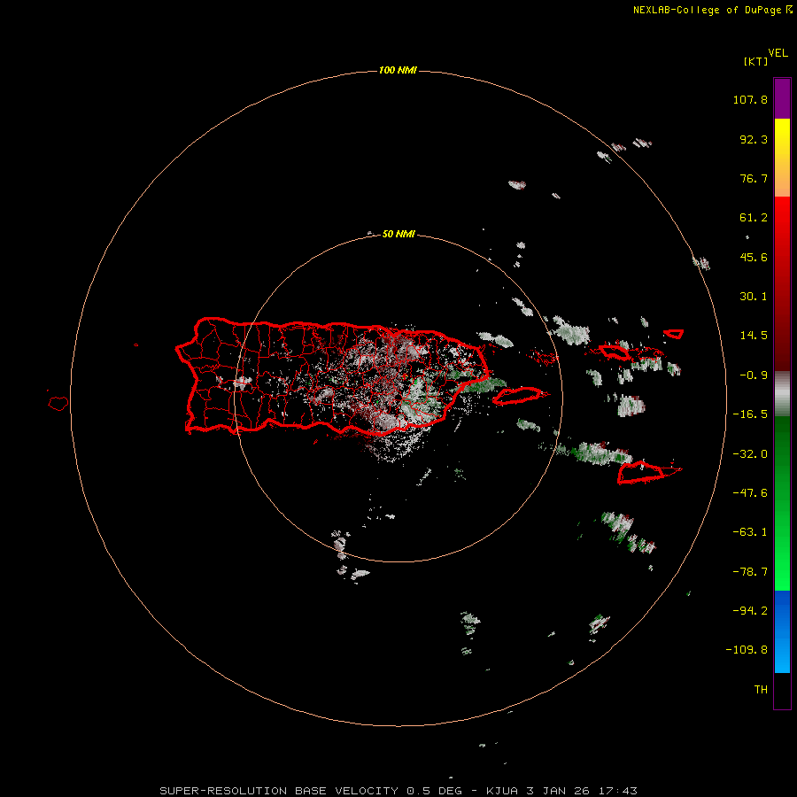Click the -78.7 velocity scale value

point(750,572)
